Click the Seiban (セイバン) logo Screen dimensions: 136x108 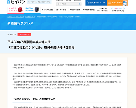(x=16, y=2)
